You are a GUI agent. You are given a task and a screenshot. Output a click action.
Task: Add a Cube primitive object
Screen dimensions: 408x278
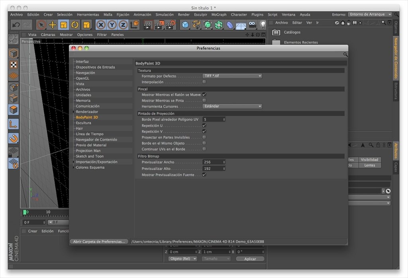click(185, 25)
